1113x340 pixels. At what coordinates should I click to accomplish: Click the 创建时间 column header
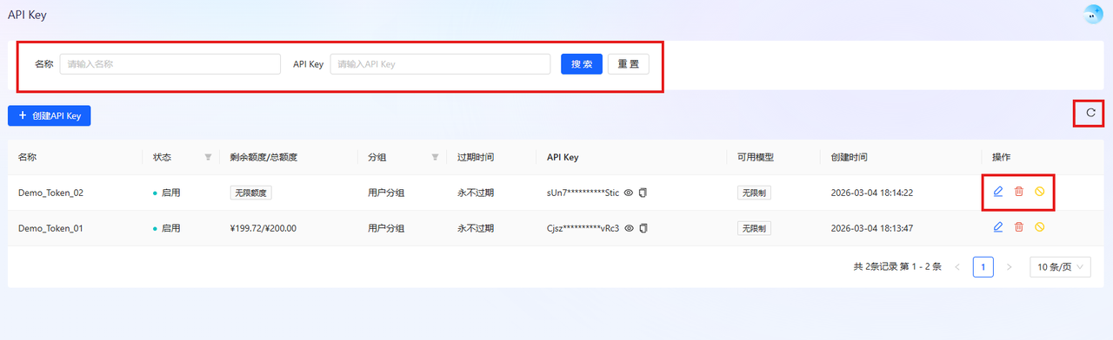click(x=849, y=157)
